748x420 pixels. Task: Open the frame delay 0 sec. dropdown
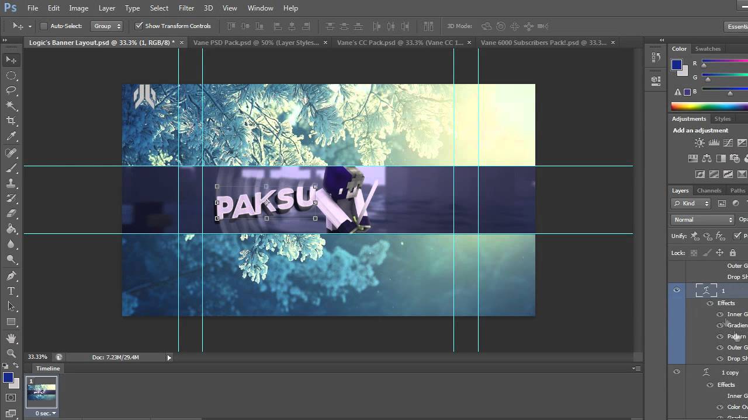pos(46,413)
